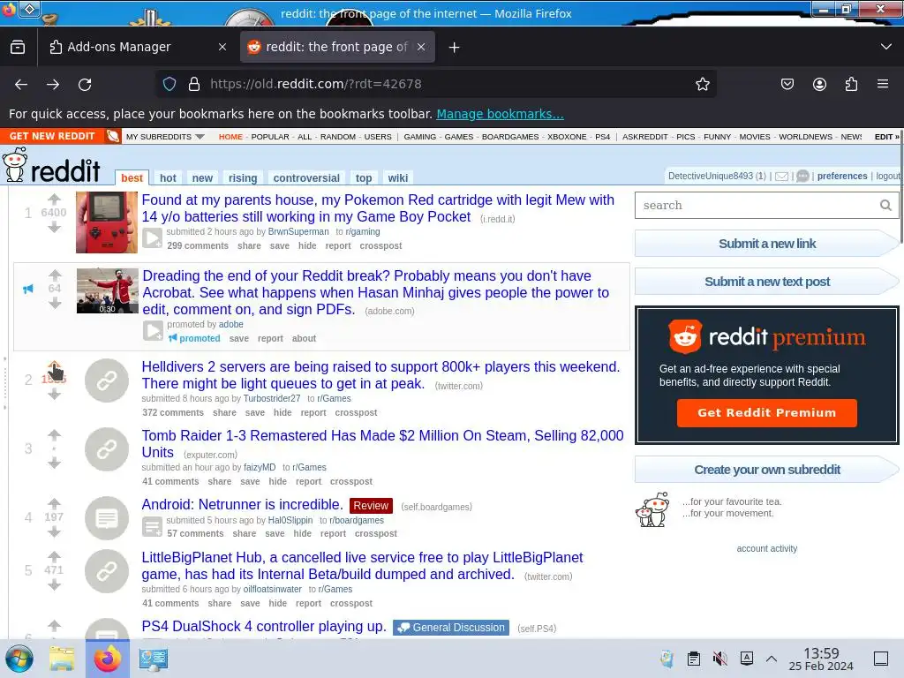Downvote the Tomb Raider Remastered post

tap(54, 463)
